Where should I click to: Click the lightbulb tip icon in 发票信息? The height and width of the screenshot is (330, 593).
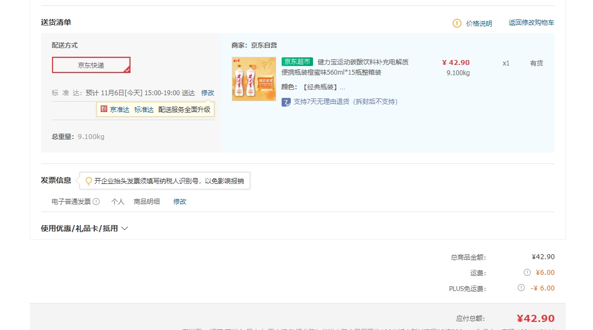pos(88,181)
